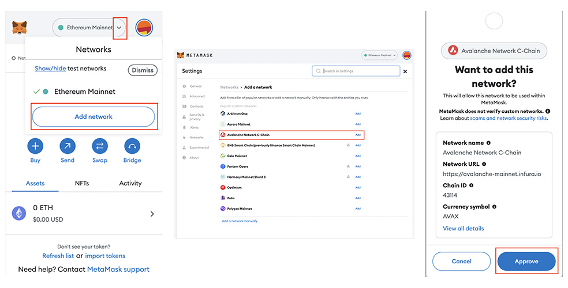Click the Arbitrum One logo icon

tap(223, 113)
